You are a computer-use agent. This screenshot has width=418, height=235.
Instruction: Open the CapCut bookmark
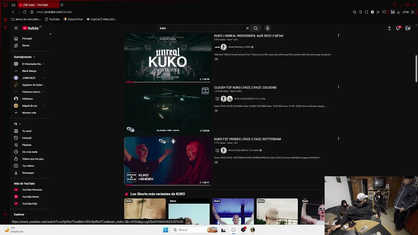pyautogui.click(x=102, y=19)
